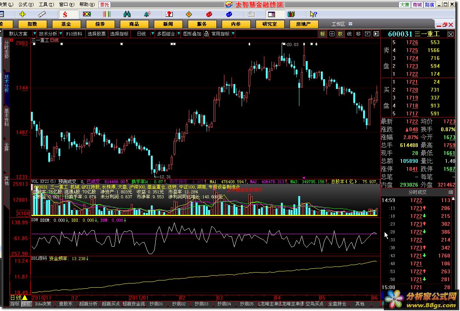Screen dimensions: 460x311
Task: Open the 商城 link at top right
Action: [x=417, y=5]
